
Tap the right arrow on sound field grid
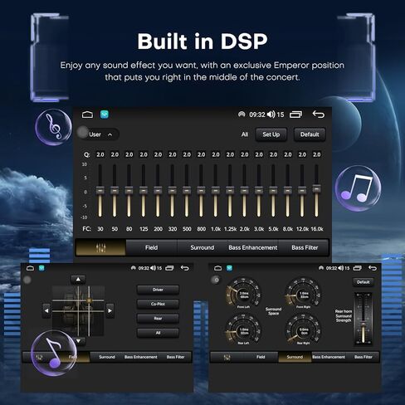coord(110,310)
